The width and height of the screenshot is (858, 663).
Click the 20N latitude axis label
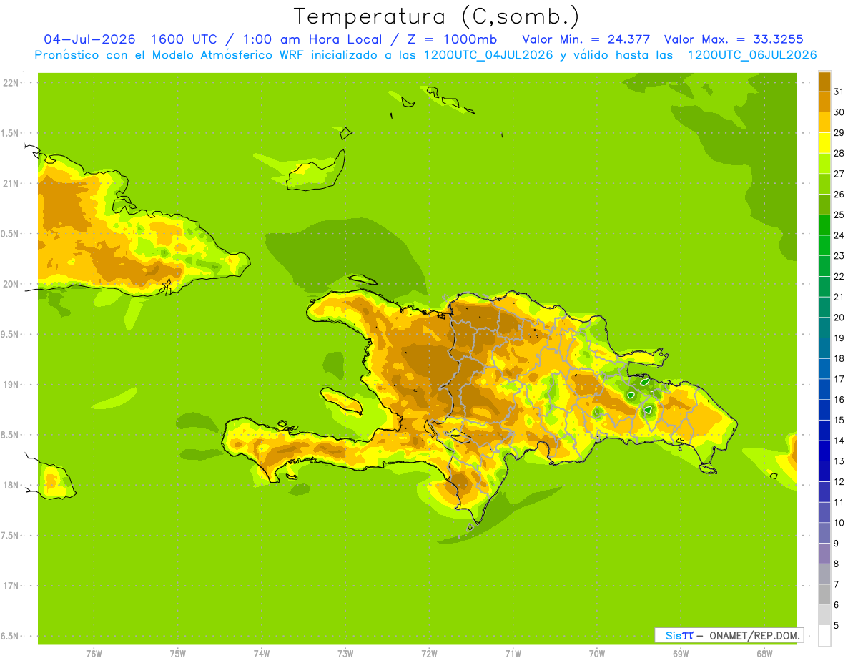pos(12,284)
